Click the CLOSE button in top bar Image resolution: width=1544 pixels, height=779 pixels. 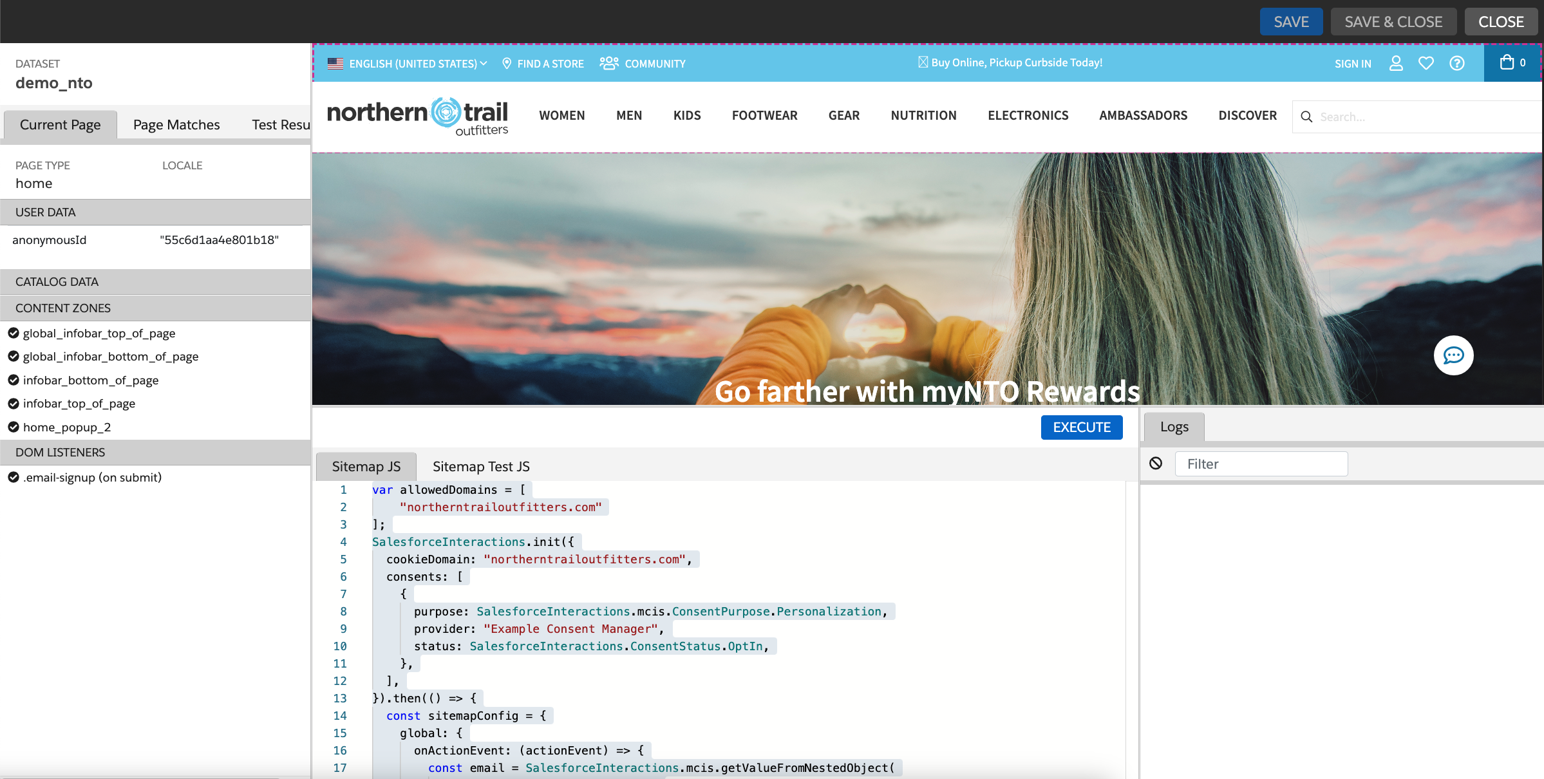click(x=1501, y=22)
